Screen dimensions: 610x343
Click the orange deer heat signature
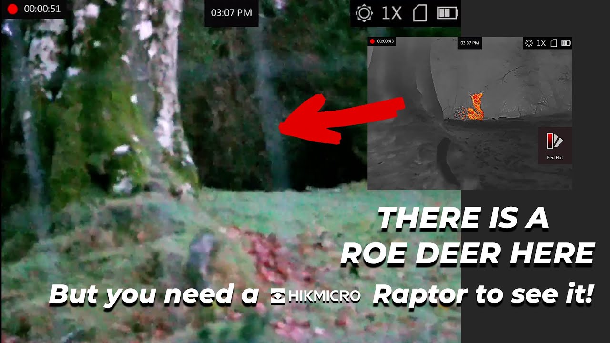click(x=475, y=107)
